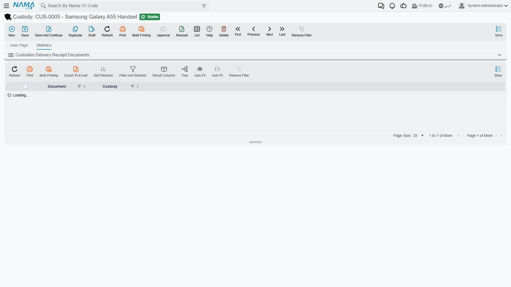The height and width of the screenshot is (287, 511).
Task: Click the thumbs-up feedback icon
Action: [x=403, y=6]
